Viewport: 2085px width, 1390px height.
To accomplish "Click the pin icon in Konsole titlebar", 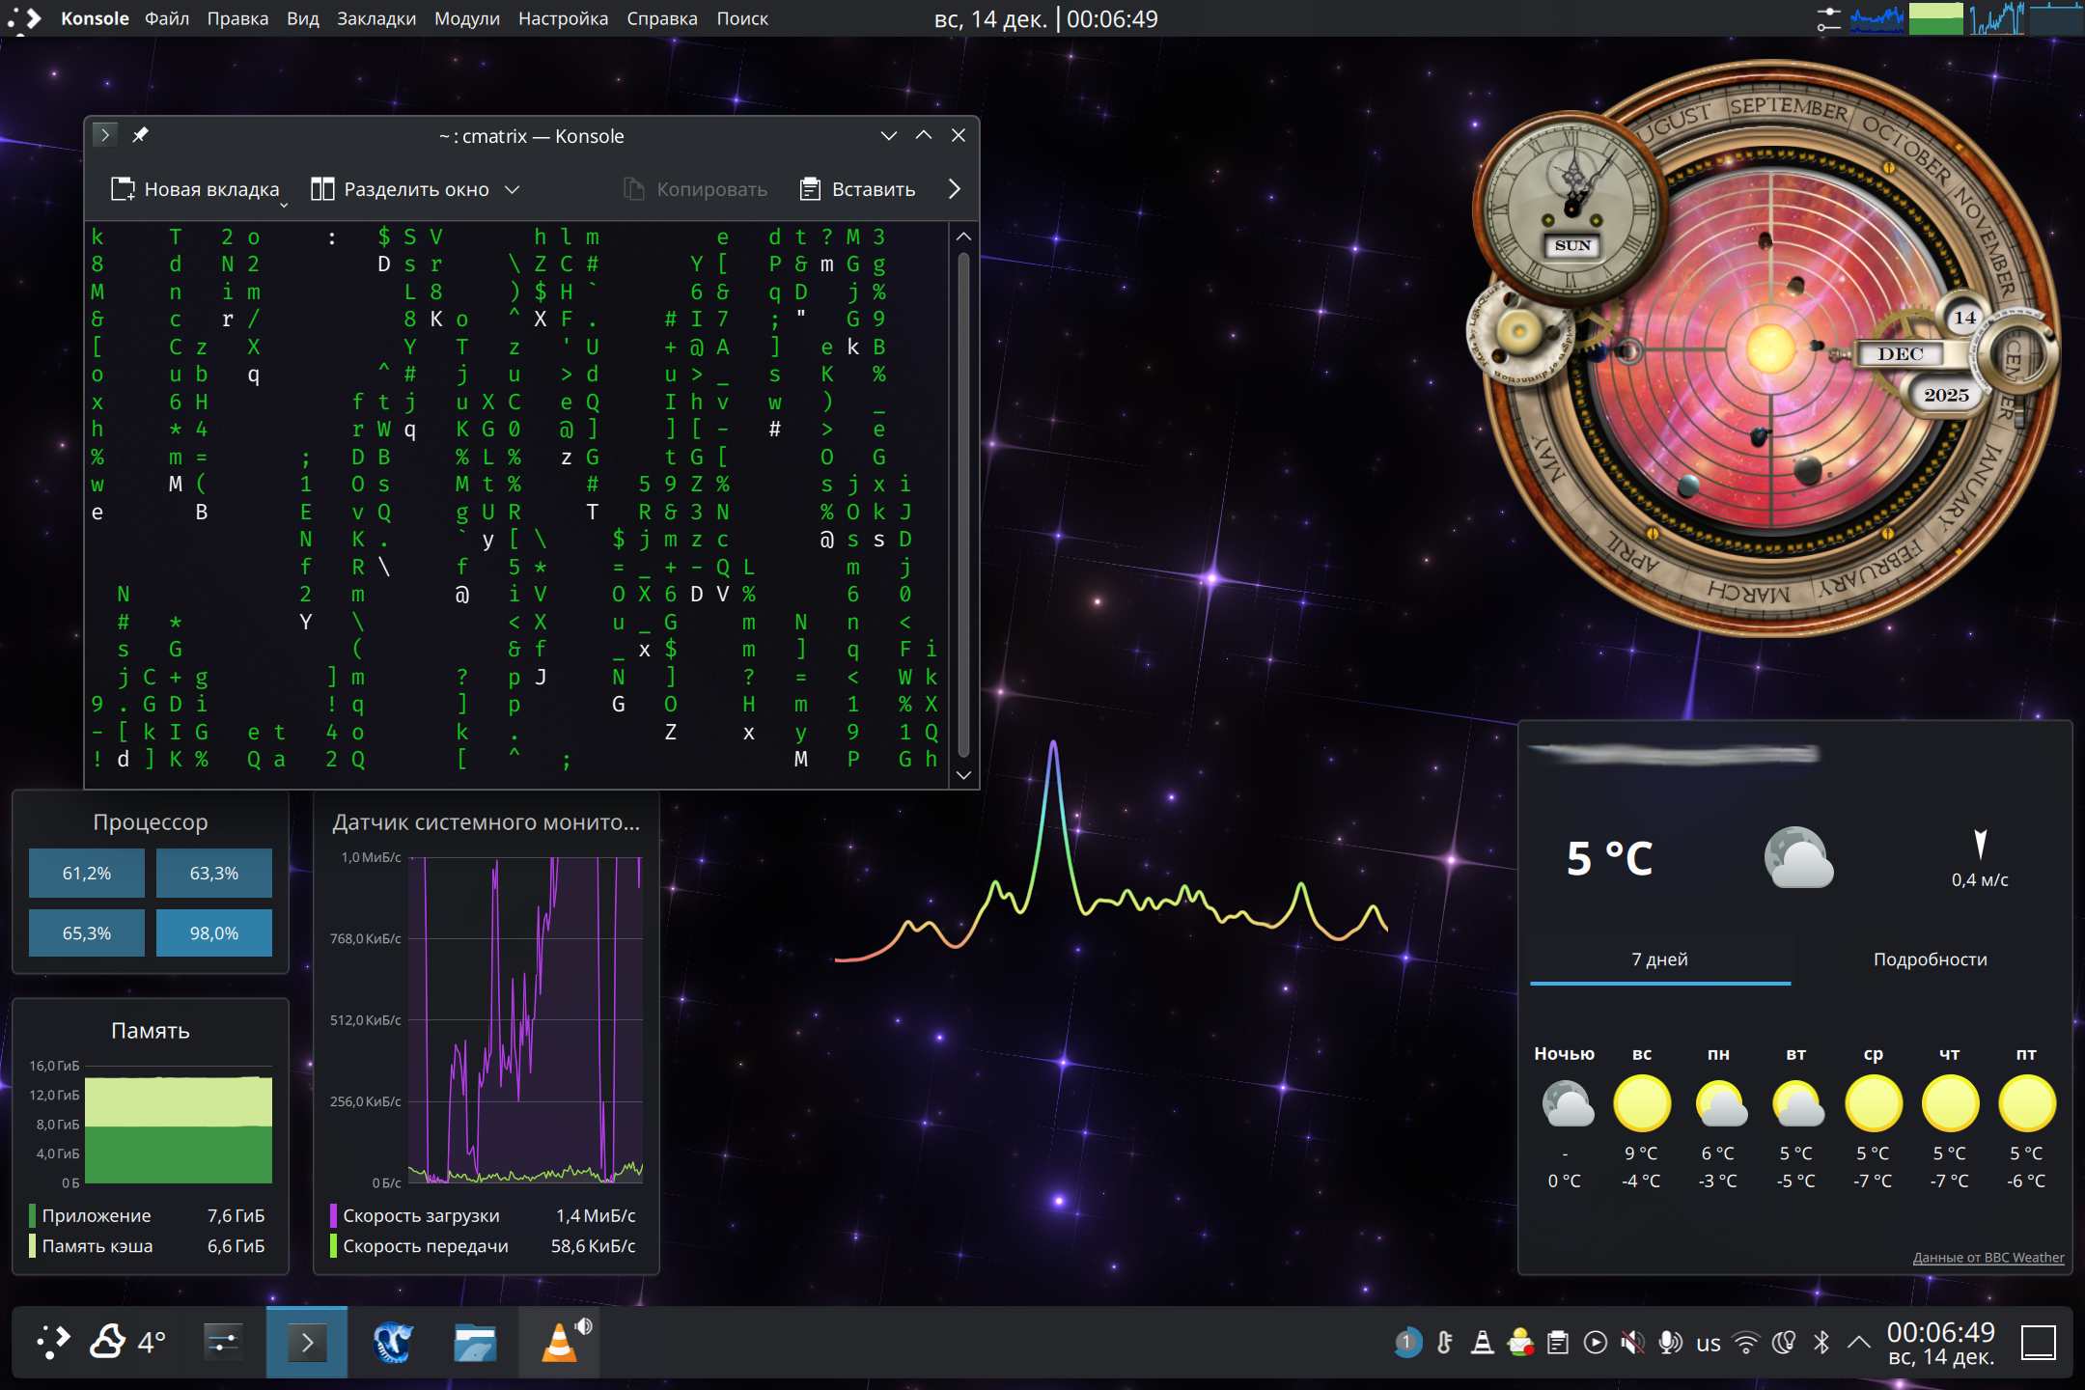I will point(141,135).
